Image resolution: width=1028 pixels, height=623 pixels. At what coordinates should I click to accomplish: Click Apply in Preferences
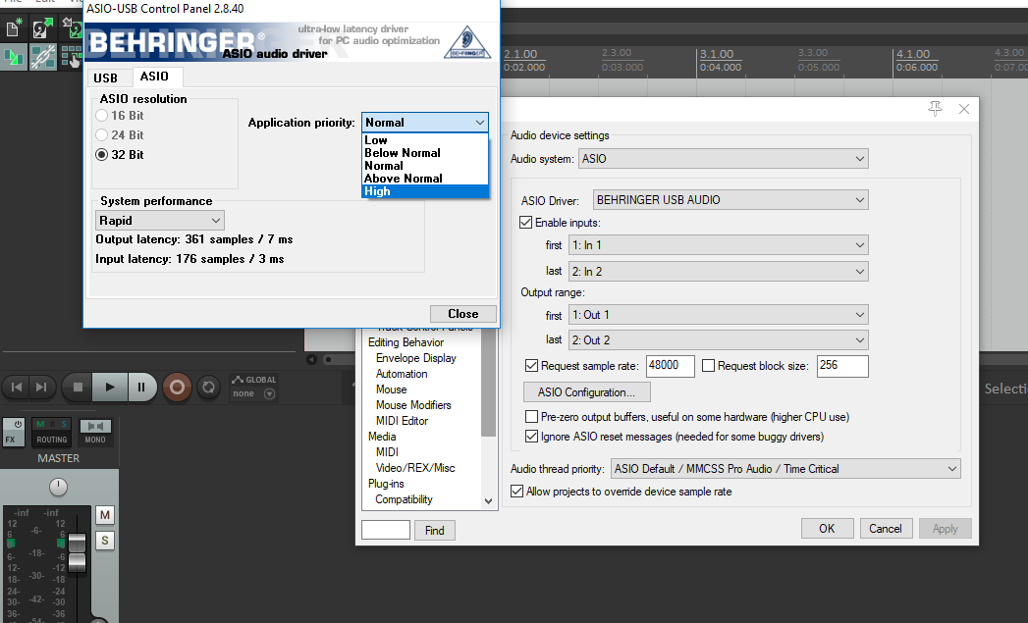(x=945, y=529)
